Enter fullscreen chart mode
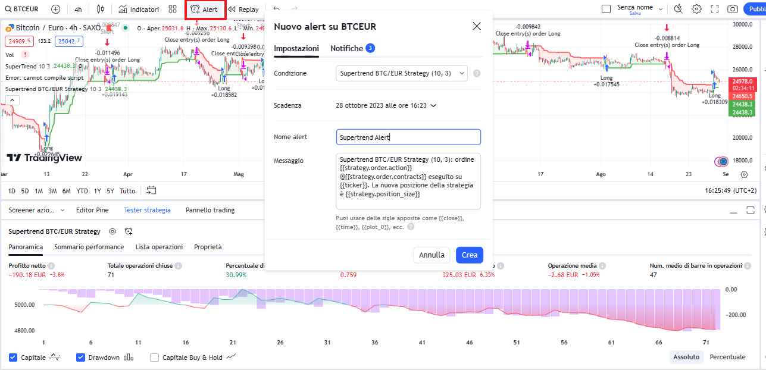 pyautogui.click(x=715, y=9)
